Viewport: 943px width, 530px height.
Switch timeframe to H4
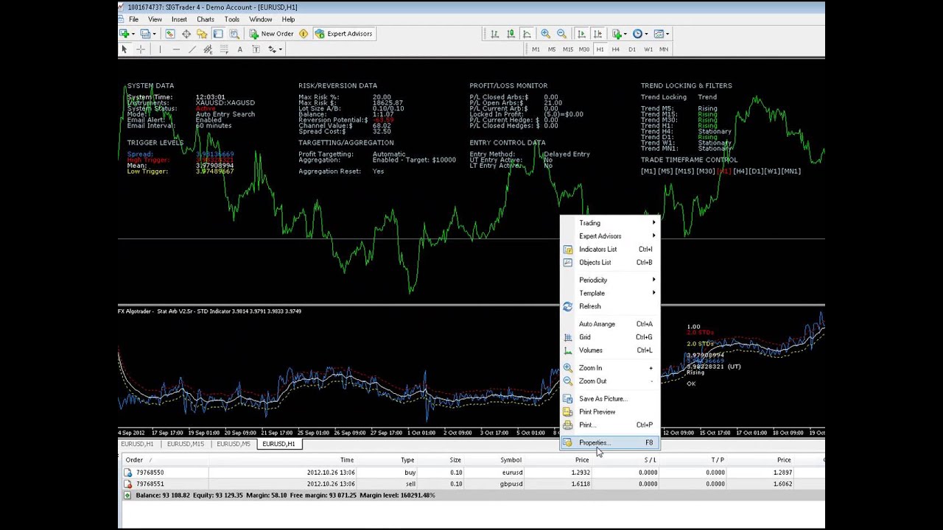pyautogui.click(x=615, y=49)
